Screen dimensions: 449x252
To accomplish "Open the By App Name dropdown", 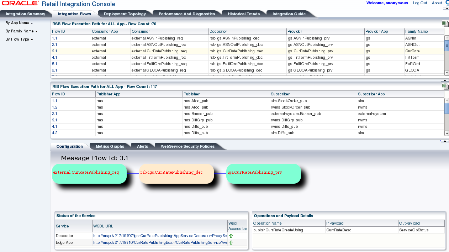I will coord(19,23).
